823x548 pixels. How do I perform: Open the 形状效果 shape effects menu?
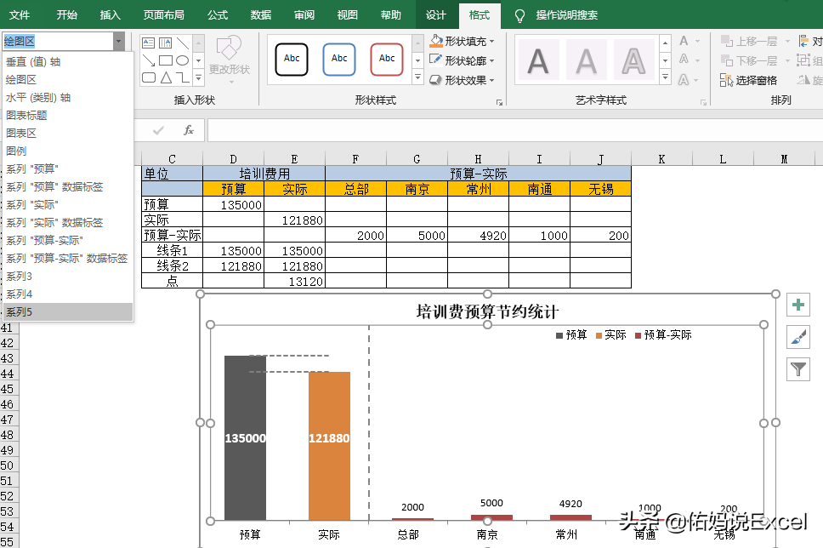click(462, 80)
